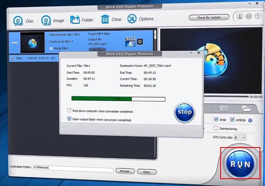This screenshot has width=265, height=186.
Task: Stop the ripping process
Action: coord(185,112)
